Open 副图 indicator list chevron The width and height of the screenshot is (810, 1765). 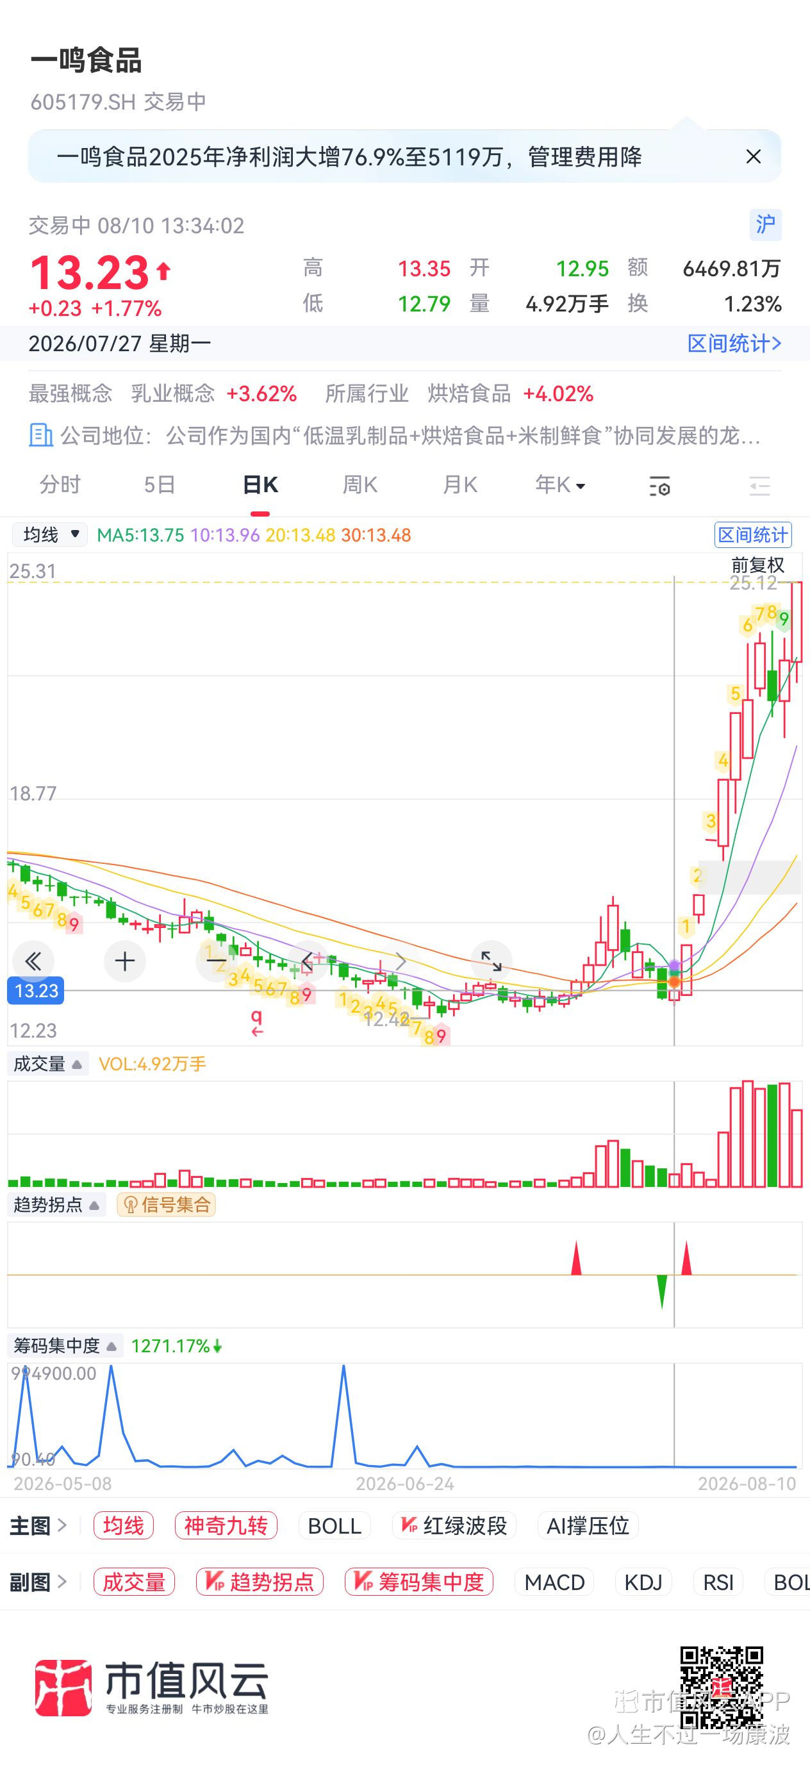click(62, 1581)
